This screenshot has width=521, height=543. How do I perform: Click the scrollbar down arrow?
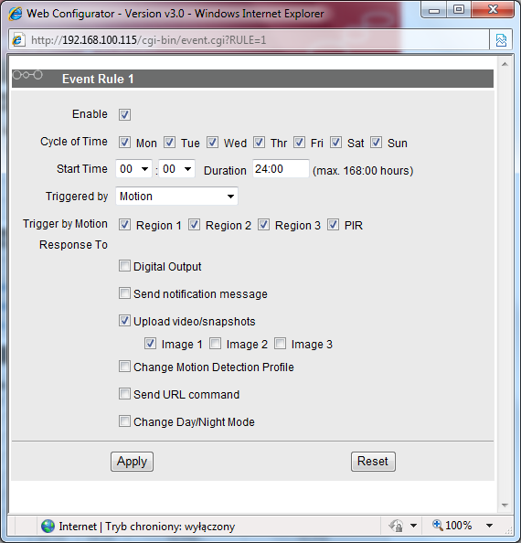[x=505, y=506]
